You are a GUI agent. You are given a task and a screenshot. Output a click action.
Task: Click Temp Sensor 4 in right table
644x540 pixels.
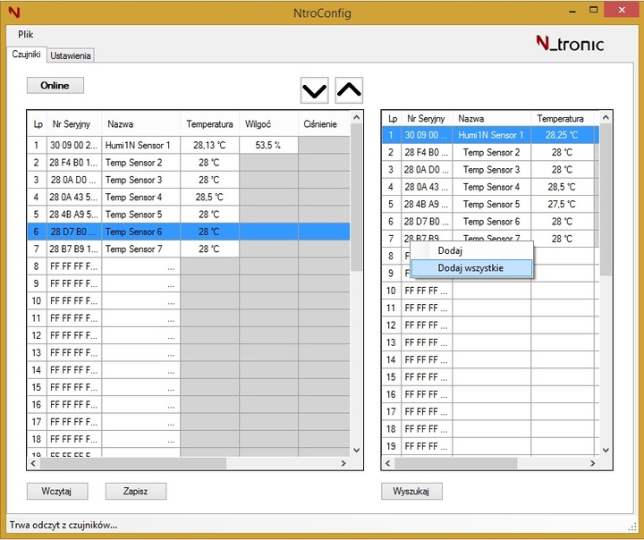tap(491, 187)
